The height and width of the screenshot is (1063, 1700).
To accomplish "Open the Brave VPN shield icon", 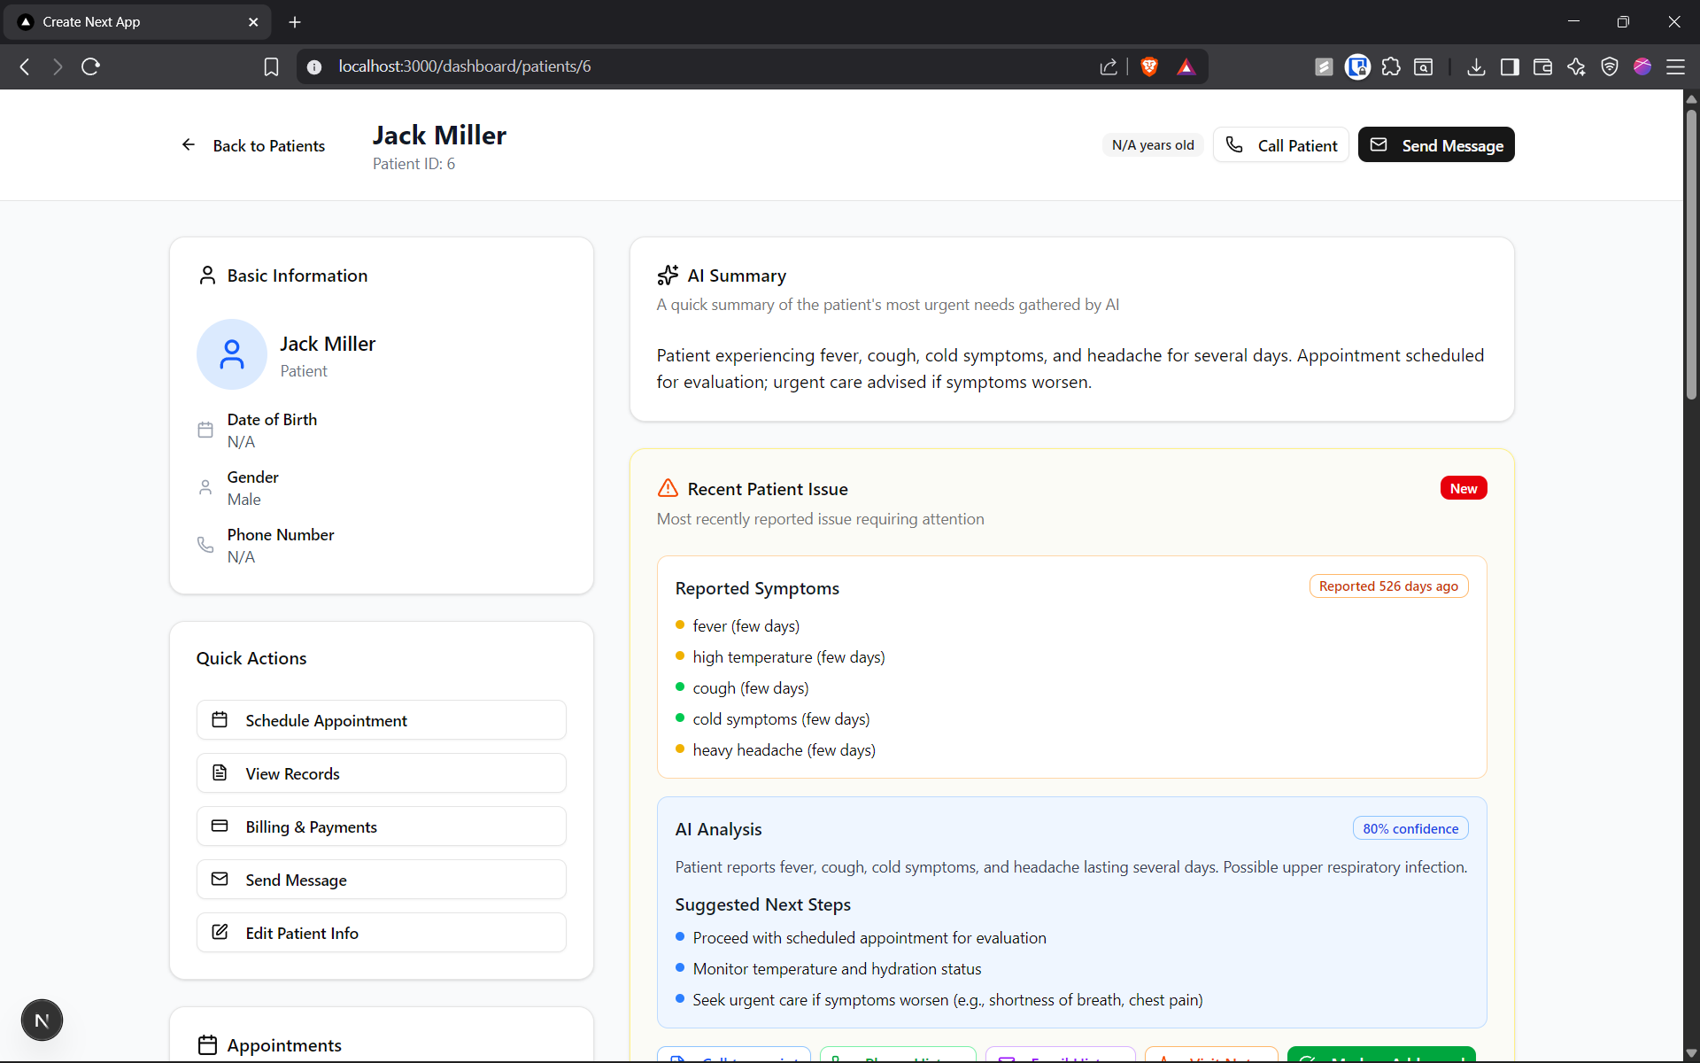I will (1610, 66).
